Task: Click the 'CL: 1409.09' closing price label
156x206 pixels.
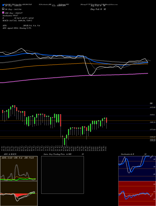Action: tap(59, 6)
